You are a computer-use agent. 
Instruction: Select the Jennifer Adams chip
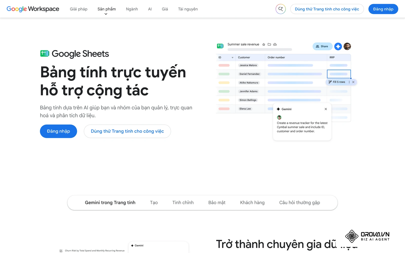coord(248,91)
